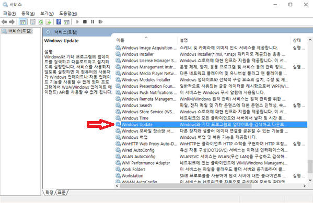
Task: Click the horizontal scrollbar thumb
Action: pyautogui.click(x=186, y=186)
